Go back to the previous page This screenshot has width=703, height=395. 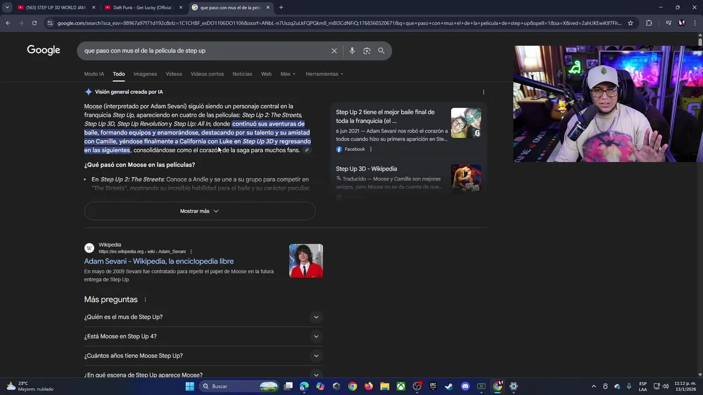pyautogui.click(x=8, y=23)
